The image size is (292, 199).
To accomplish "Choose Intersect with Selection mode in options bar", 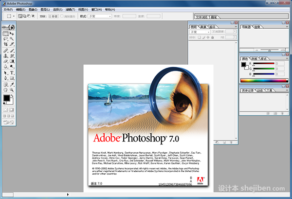I will [x=33, y=16].
